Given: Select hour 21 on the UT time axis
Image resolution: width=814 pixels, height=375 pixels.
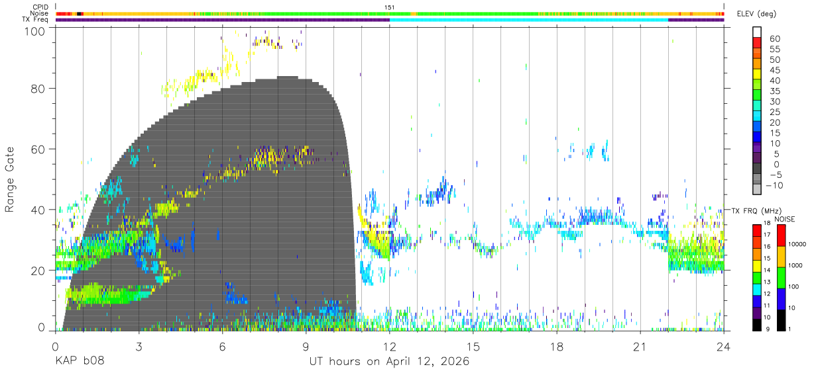Looking at the screenshot, I should 640,346.
